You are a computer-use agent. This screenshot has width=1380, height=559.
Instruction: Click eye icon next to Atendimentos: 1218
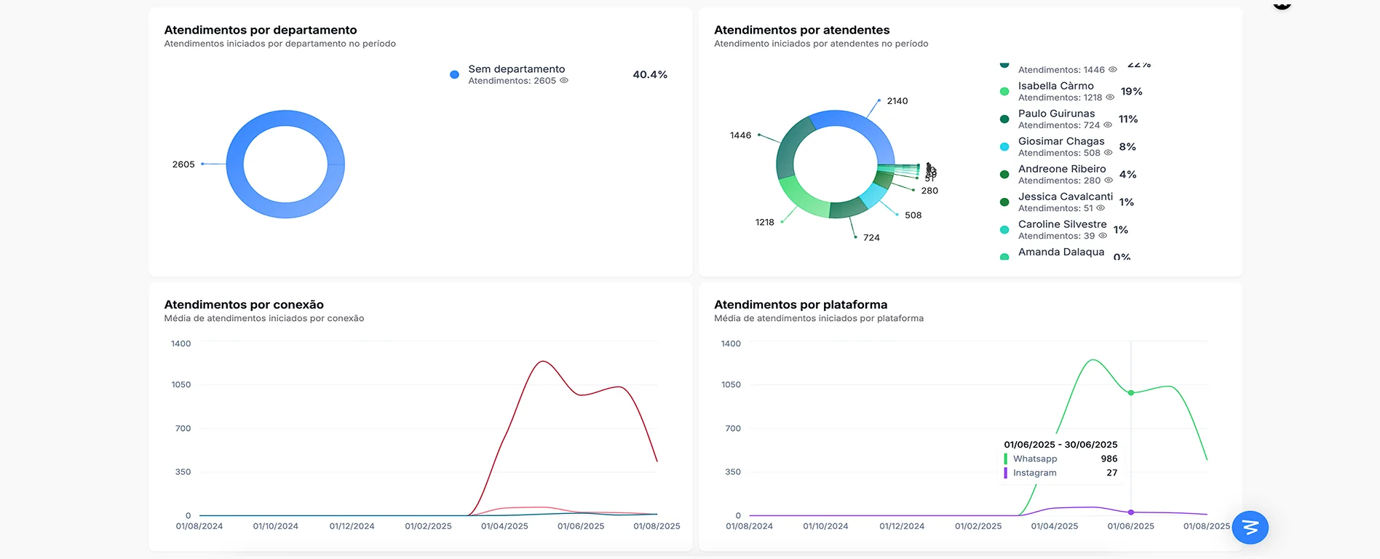[1110, 98]
